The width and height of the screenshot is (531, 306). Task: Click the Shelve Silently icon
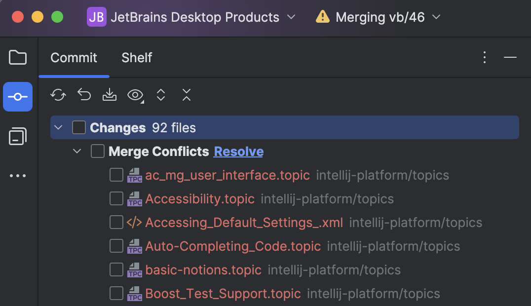tap(110, 95)
